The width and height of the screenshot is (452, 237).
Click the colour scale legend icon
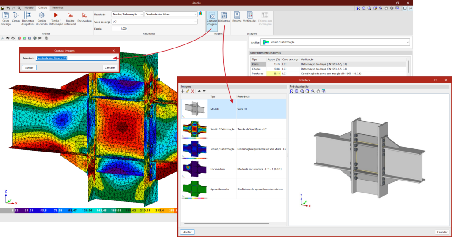pyautogui.click(x=201, y=14)
